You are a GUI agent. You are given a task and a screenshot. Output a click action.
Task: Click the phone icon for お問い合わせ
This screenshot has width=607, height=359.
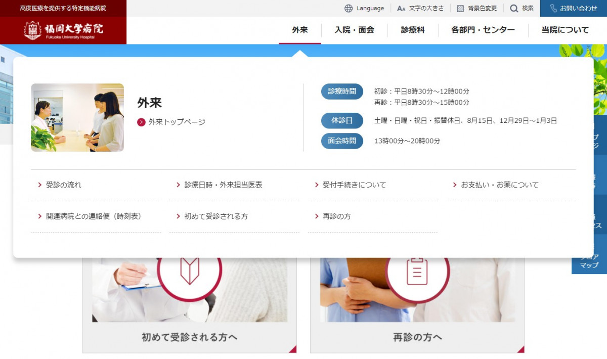point(553,8)
